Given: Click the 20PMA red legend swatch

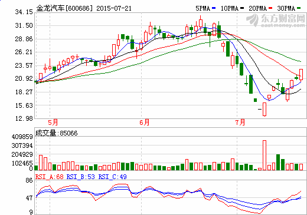Looking at the screenshot, I should [x=270, y=8].
